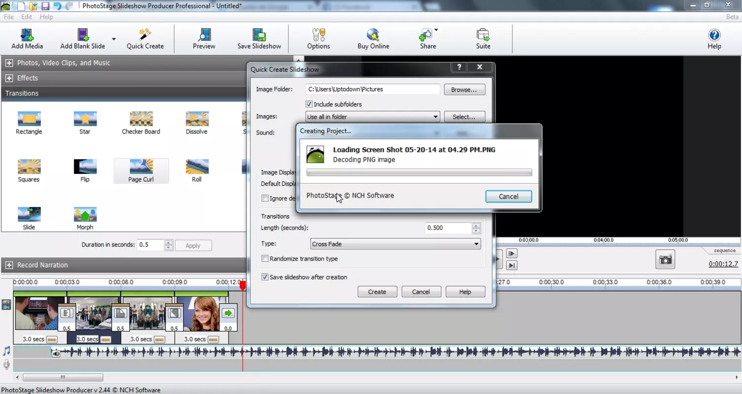Click the Create button
742x394 pixels.
(377, 292)
